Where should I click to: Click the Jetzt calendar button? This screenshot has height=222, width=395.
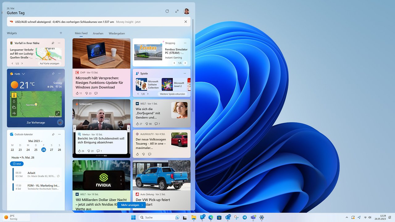(x=17, y=164)
